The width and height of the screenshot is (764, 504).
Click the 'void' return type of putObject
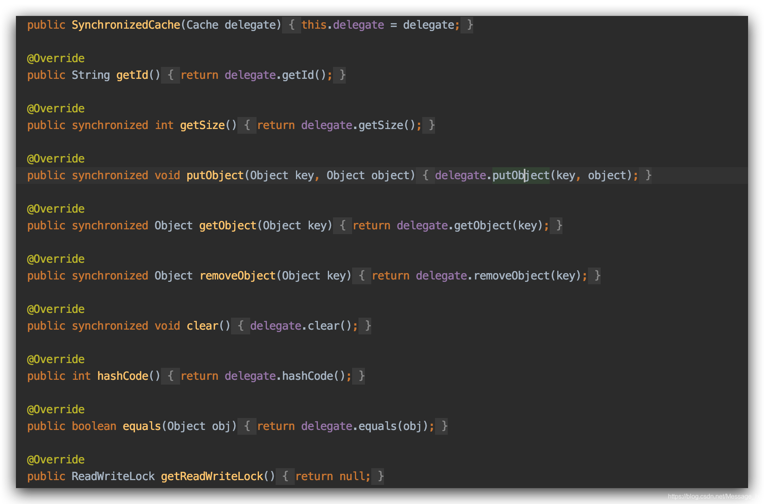pos(167,176)
